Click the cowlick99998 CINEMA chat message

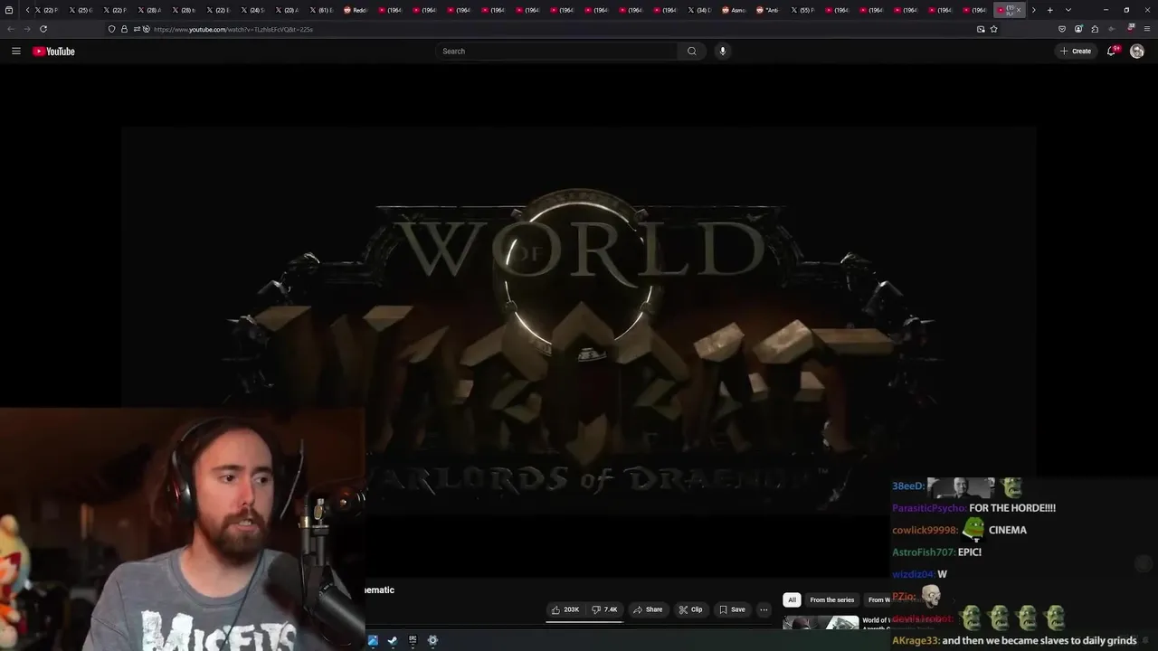coord(959,530)
